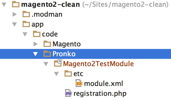Collapse the selected Pronko folder arrow
The width and height of the screenshot is (171, 100).
(x=35, y=54)
